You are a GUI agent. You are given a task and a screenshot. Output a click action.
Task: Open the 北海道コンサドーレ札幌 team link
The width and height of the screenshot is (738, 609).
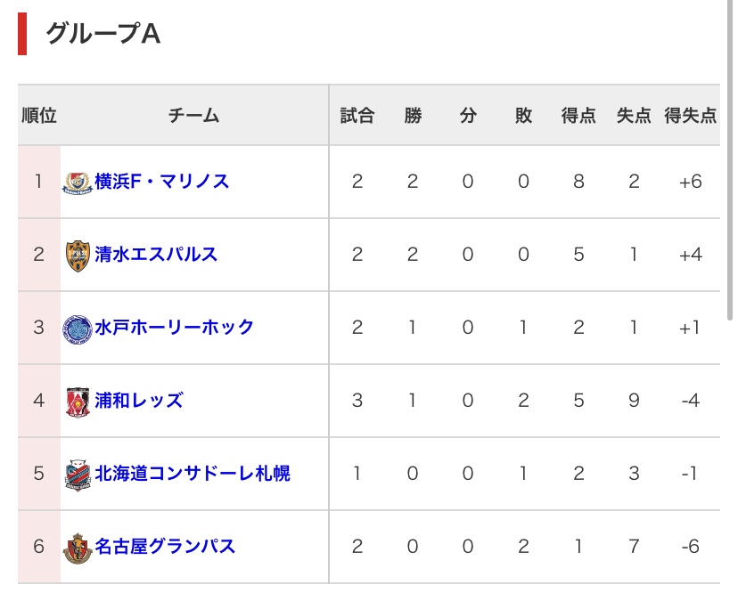[x=193, y=473]
